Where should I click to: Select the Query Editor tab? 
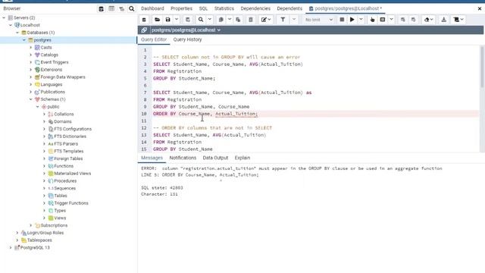(x=154, y=39)
